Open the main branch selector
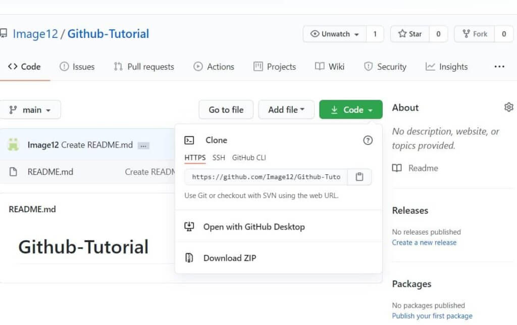This screenshot has height=325, width=517. (x=30, y=110)
